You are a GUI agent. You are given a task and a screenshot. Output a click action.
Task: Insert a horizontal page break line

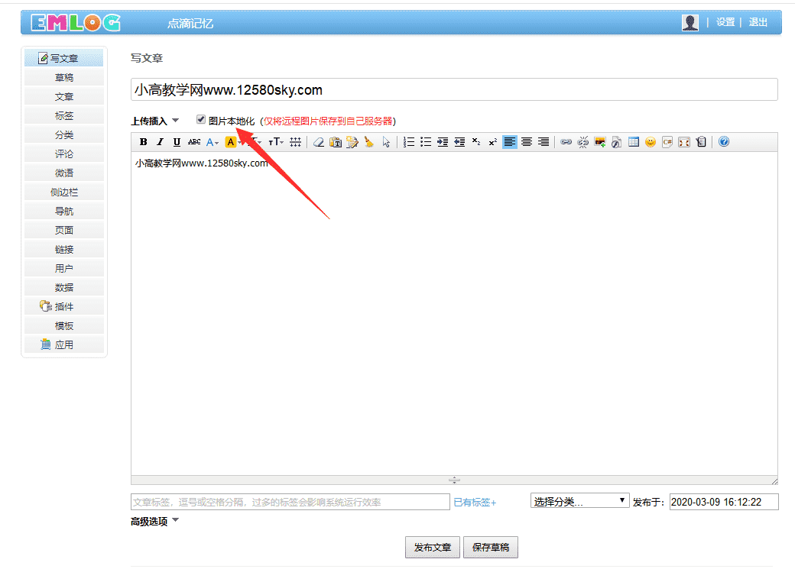click(295, 142)
